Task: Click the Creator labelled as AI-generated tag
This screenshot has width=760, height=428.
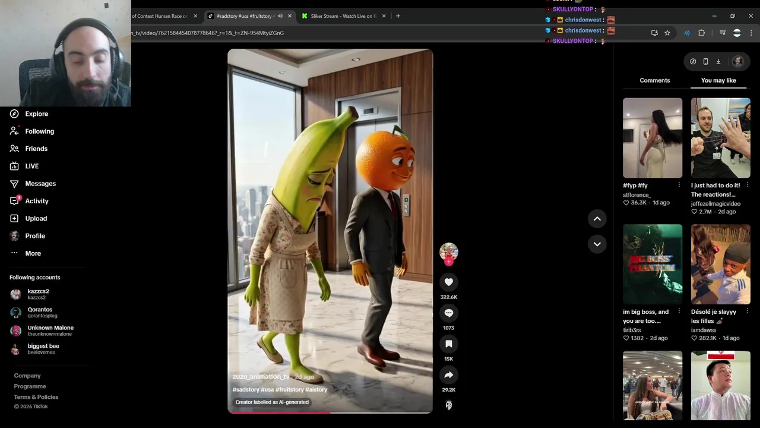Action: click(x=272, y=402)
